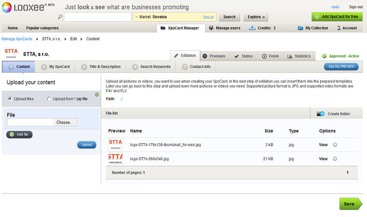This screenshot has height=217, width=367.
Task: Click the Name column header
Action: [x=136, y=131]
